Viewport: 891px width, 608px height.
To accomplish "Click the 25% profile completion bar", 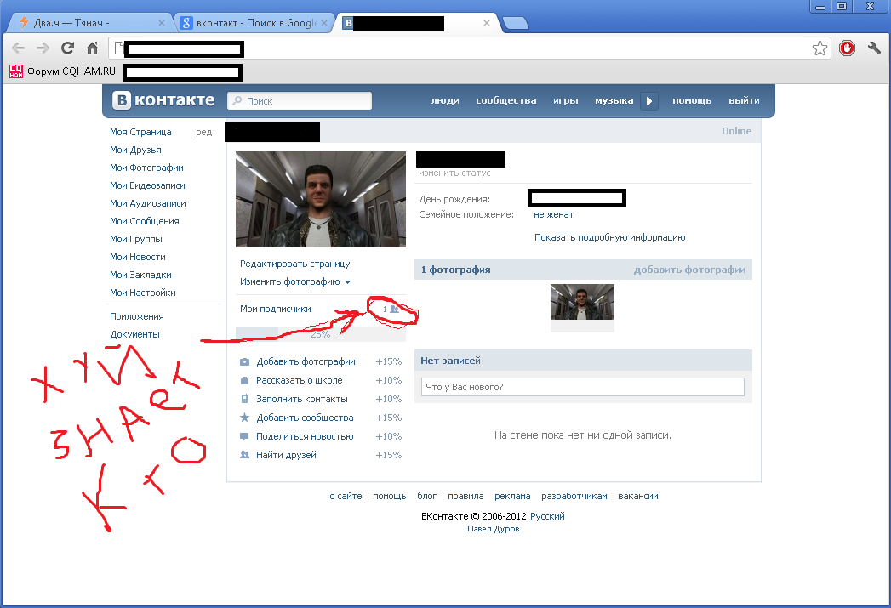I will pos(321,334).
